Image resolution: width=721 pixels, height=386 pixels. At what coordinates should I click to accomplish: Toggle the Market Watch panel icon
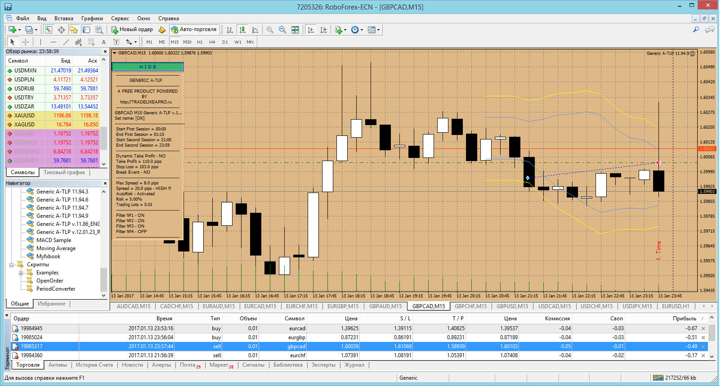tap(49, 30)
